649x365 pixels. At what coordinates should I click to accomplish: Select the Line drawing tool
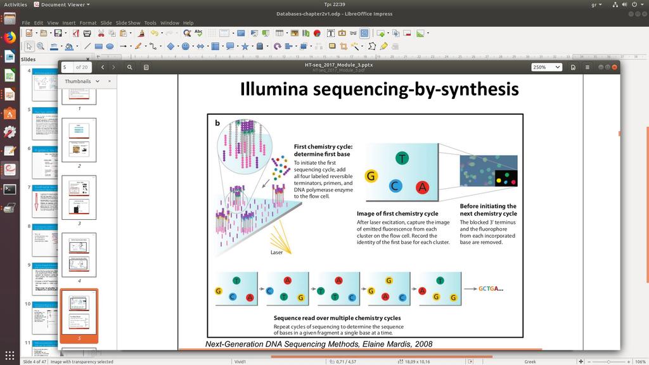[x=87, y=46]
